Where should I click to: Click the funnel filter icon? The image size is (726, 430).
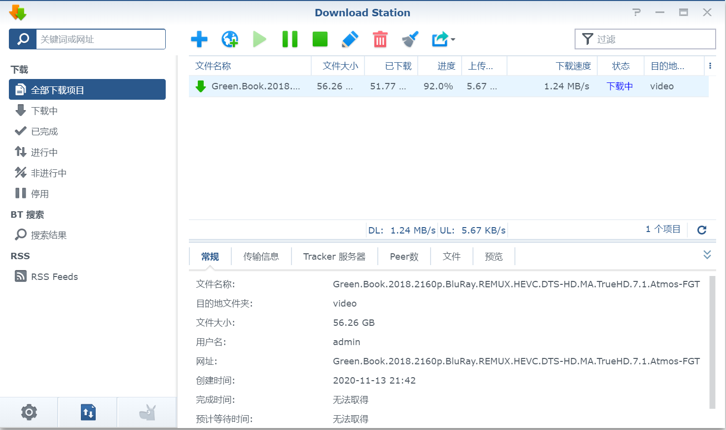(x=587, y=39)
